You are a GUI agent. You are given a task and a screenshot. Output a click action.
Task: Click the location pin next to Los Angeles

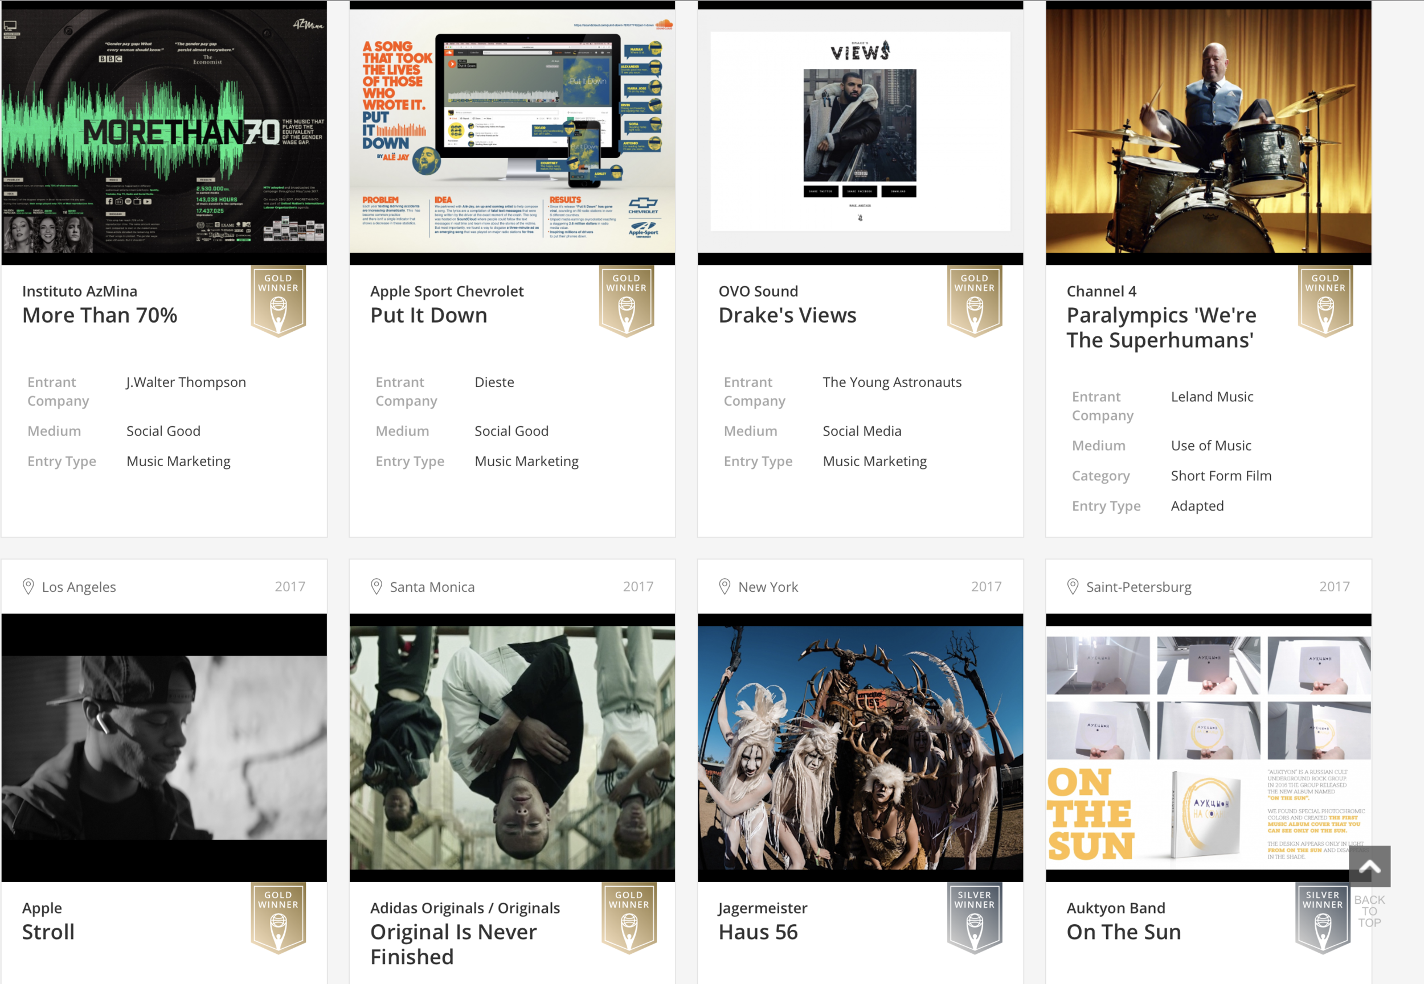point(28,586)
